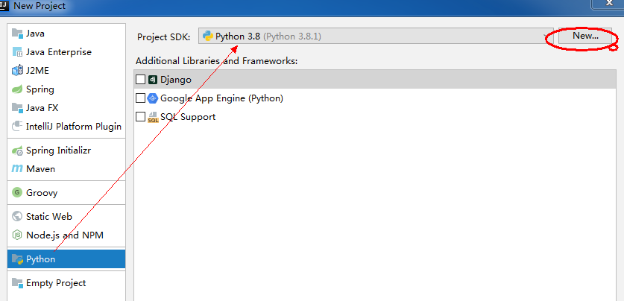Click the Spring leaf icon
The height and width of the screenshot is (301, 624).
tap(17, 89)
